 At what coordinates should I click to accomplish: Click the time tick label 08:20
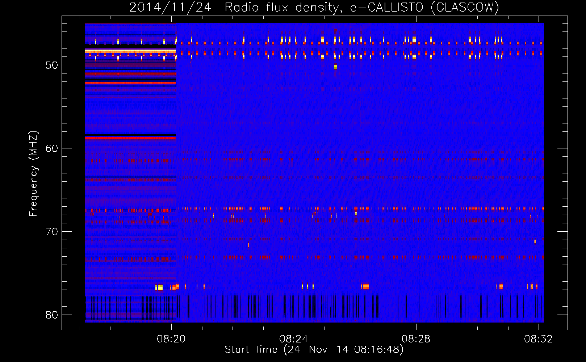pyautogui.click(x=171, y=339)
